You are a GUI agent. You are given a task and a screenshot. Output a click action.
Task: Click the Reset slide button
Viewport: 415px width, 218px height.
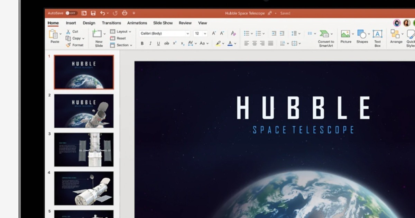pos(118,38)
